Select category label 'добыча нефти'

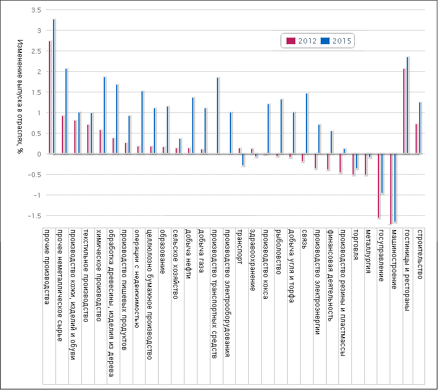click(x=189, y=254)
